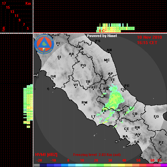Click the RM city label
The image size is (167, 167).
pos(85,102)
